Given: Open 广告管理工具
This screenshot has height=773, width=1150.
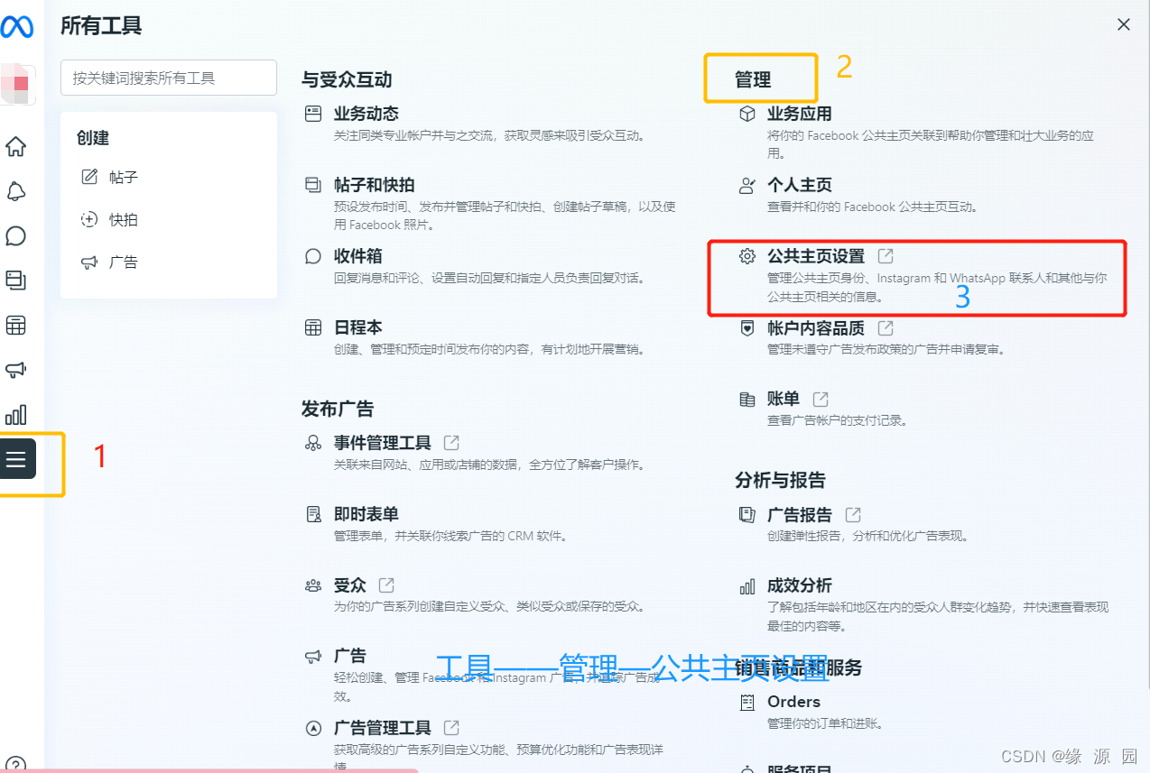Looking at the screenshot, I should tap(383, 727).
